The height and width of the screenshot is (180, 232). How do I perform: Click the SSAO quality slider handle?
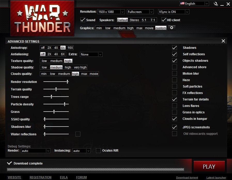coord(44,119)
